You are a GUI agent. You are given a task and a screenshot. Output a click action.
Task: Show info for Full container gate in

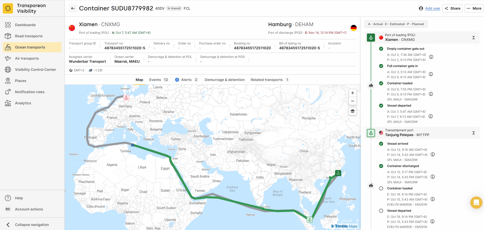point(431,74)
